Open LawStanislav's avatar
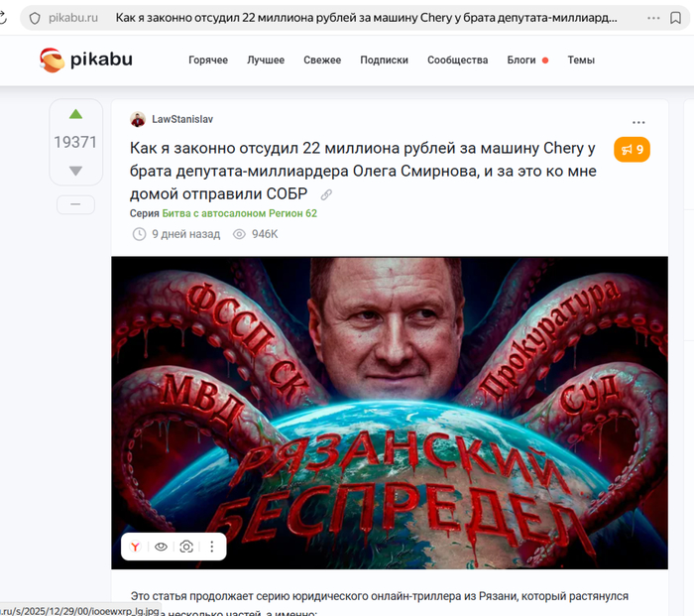The height and width of the screenshot is (616, 694). point(138,119)
